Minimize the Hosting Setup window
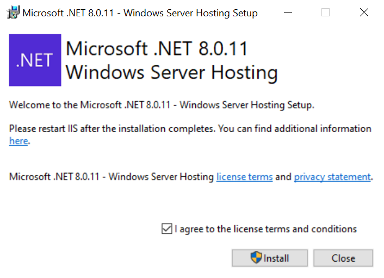384x278 pixels. 287,13
